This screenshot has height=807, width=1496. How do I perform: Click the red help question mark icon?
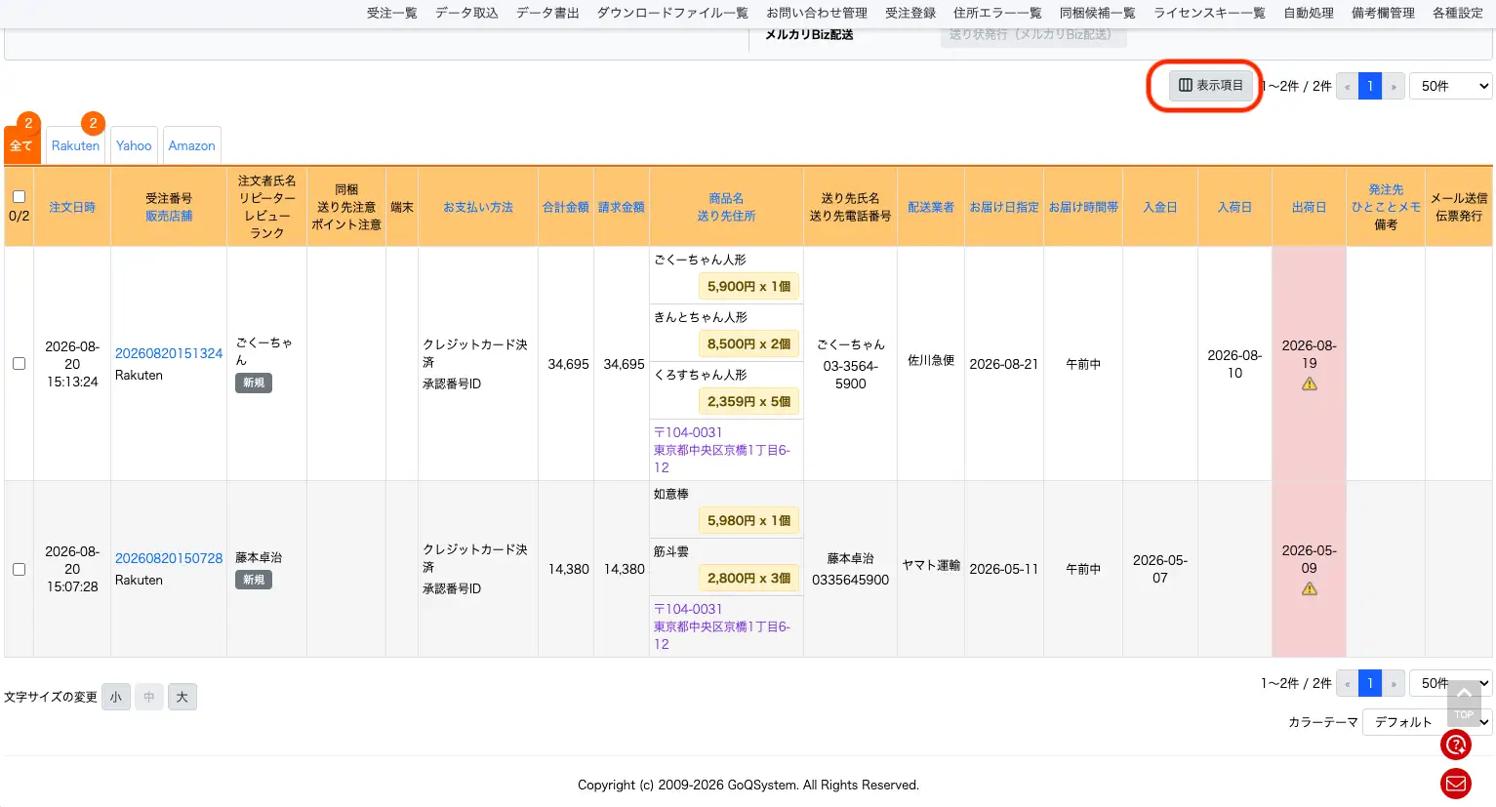[1456, 746]
